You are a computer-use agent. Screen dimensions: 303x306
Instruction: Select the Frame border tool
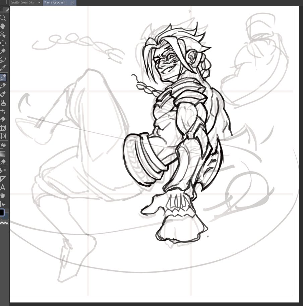pos(3,171)
